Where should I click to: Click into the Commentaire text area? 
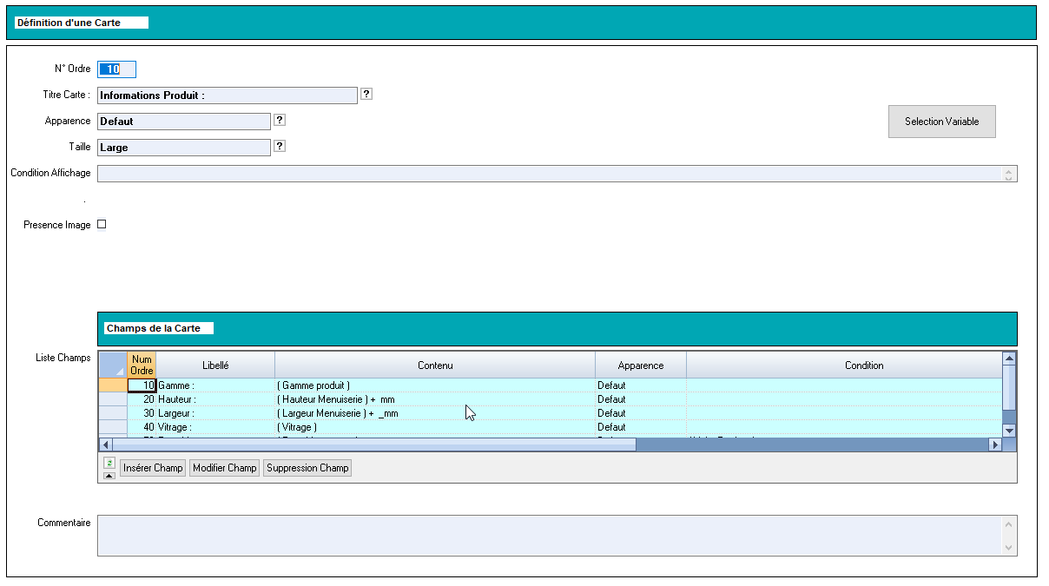pyautogui.click(x=549, y=536)
